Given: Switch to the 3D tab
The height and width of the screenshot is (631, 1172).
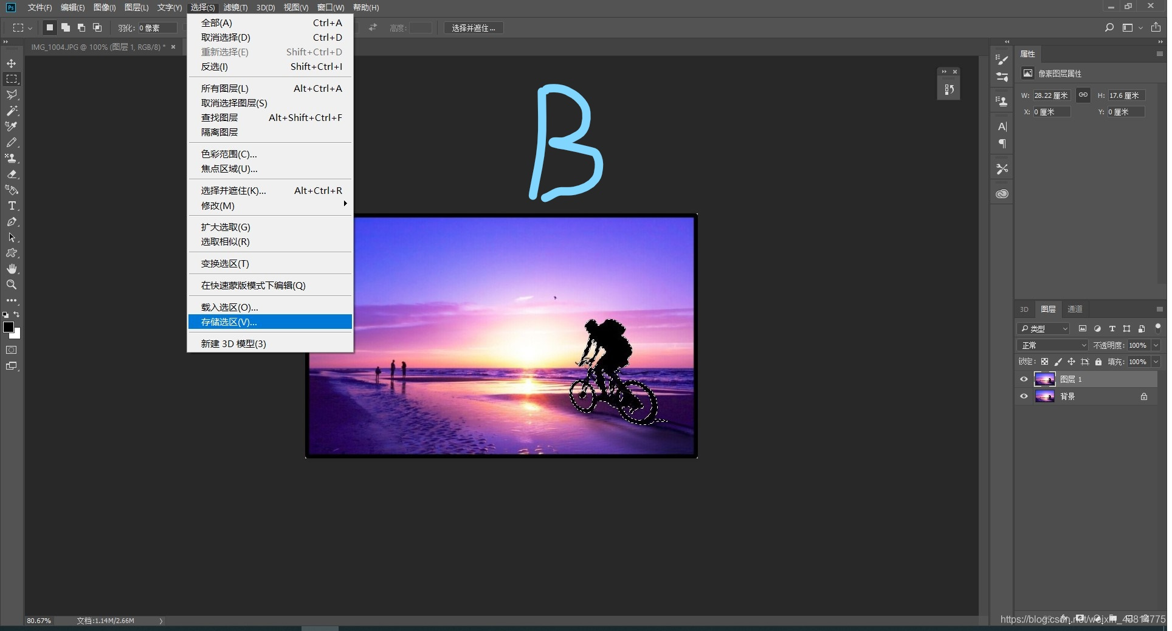Looking at the screenshot, I should 1024,309.
